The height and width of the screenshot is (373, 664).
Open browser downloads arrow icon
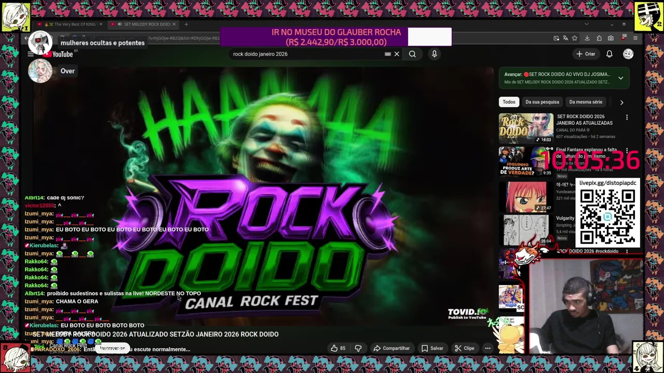587,38
